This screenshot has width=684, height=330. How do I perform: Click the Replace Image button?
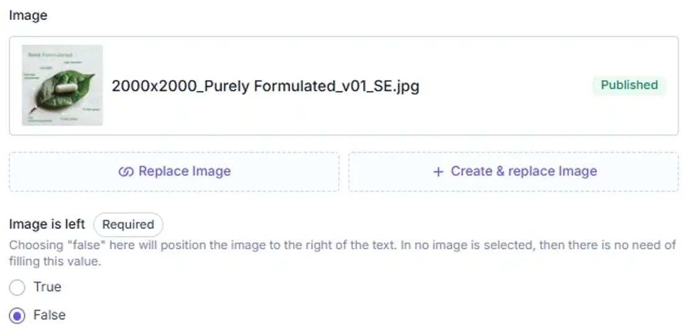point(174,172)
